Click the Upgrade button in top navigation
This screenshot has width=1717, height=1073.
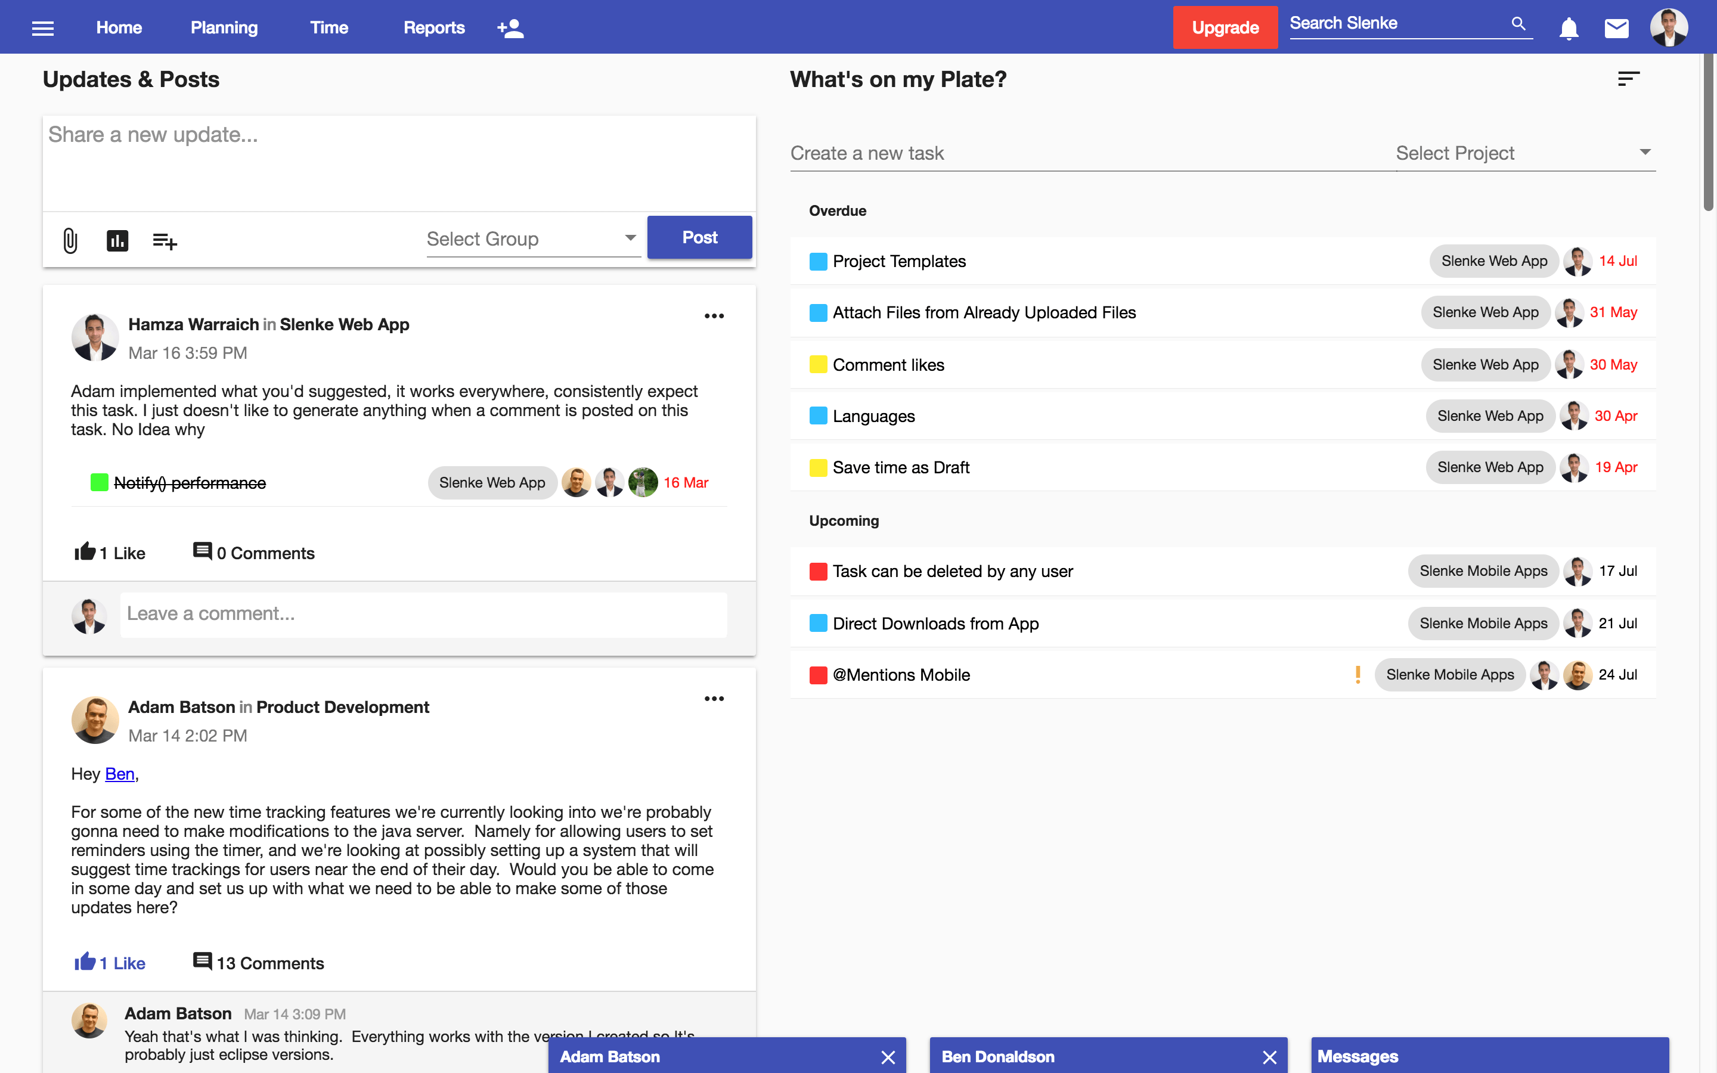(1224, 26)
